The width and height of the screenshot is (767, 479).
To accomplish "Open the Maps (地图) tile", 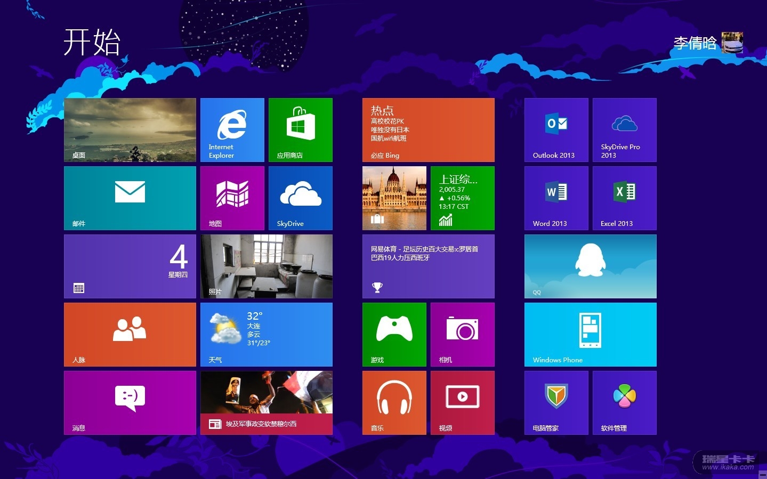I will (232, 198).
